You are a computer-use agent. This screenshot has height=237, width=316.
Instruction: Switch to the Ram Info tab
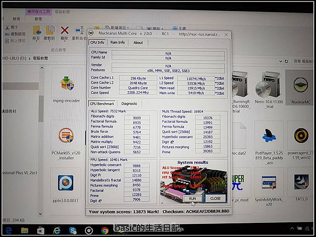[x=117, y=43]
